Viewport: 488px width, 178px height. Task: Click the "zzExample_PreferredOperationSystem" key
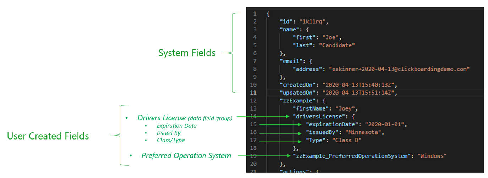[x=351, y=156]
